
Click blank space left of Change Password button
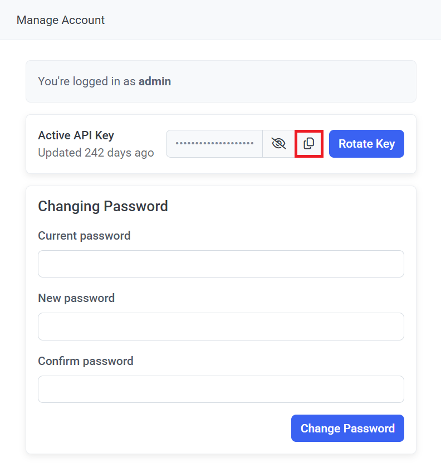[x=161, y=429]
